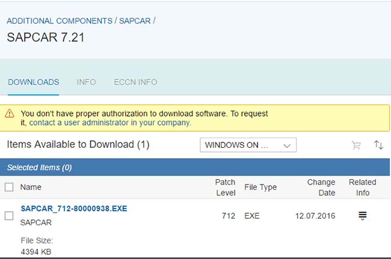Click the Patch Level column header
Viewport: 391px width, 259px height.
point(226,187)
